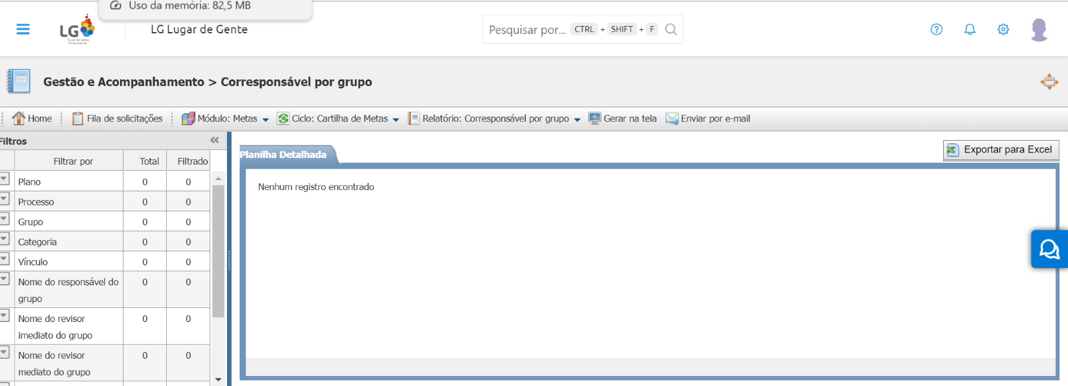Click the Ciclo green refresh icon
The width and height of the screenshot is (1068, 386).
(x=283, y=118)
